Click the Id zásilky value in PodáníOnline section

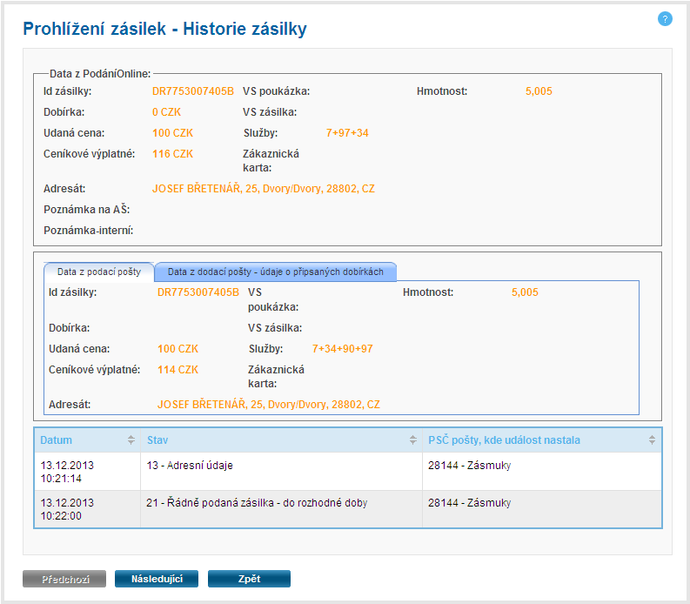192,91
